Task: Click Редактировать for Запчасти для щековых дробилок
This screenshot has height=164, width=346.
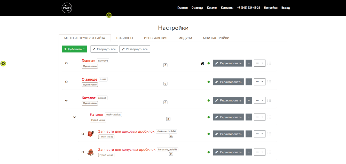Action: pyautogui.click(x=228, y=134)
